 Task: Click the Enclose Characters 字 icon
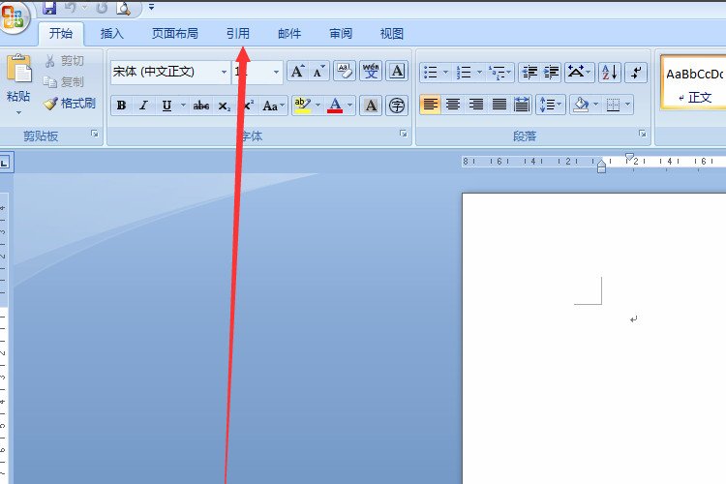point(397,106)
